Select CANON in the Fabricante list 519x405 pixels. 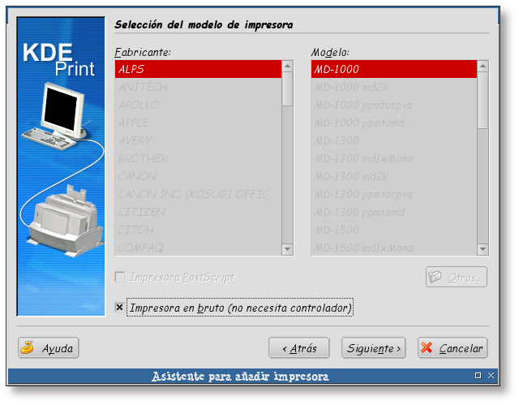(198, 176)
